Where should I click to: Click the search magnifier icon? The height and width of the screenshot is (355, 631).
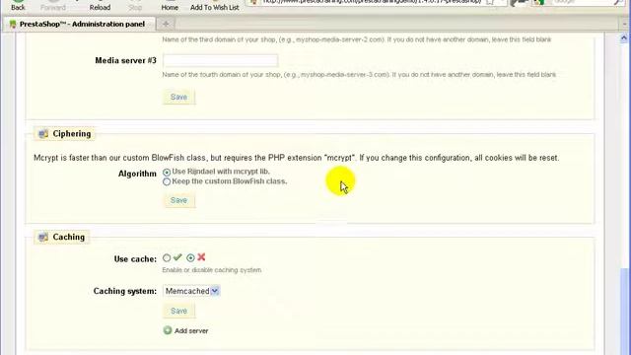(x=618, y=2)
